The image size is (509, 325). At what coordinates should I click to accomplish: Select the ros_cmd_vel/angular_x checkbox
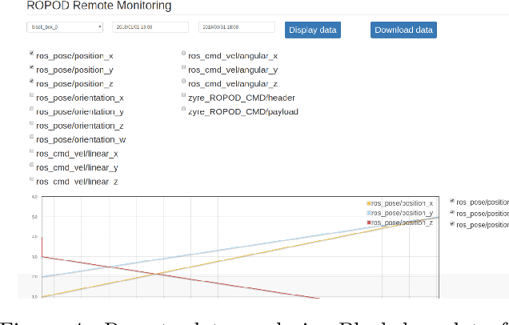pos(184,54)
